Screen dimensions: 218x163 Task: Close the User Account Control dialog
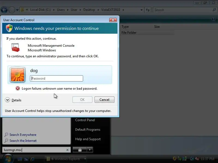click(113, 20)
